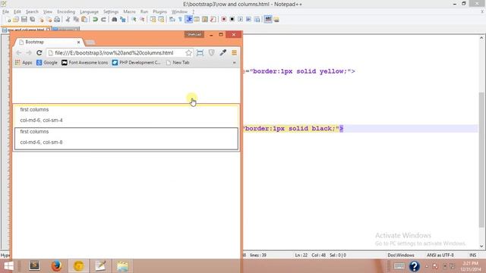Open Run menu in Notepad++
The image size is (486, 273).
144,11
